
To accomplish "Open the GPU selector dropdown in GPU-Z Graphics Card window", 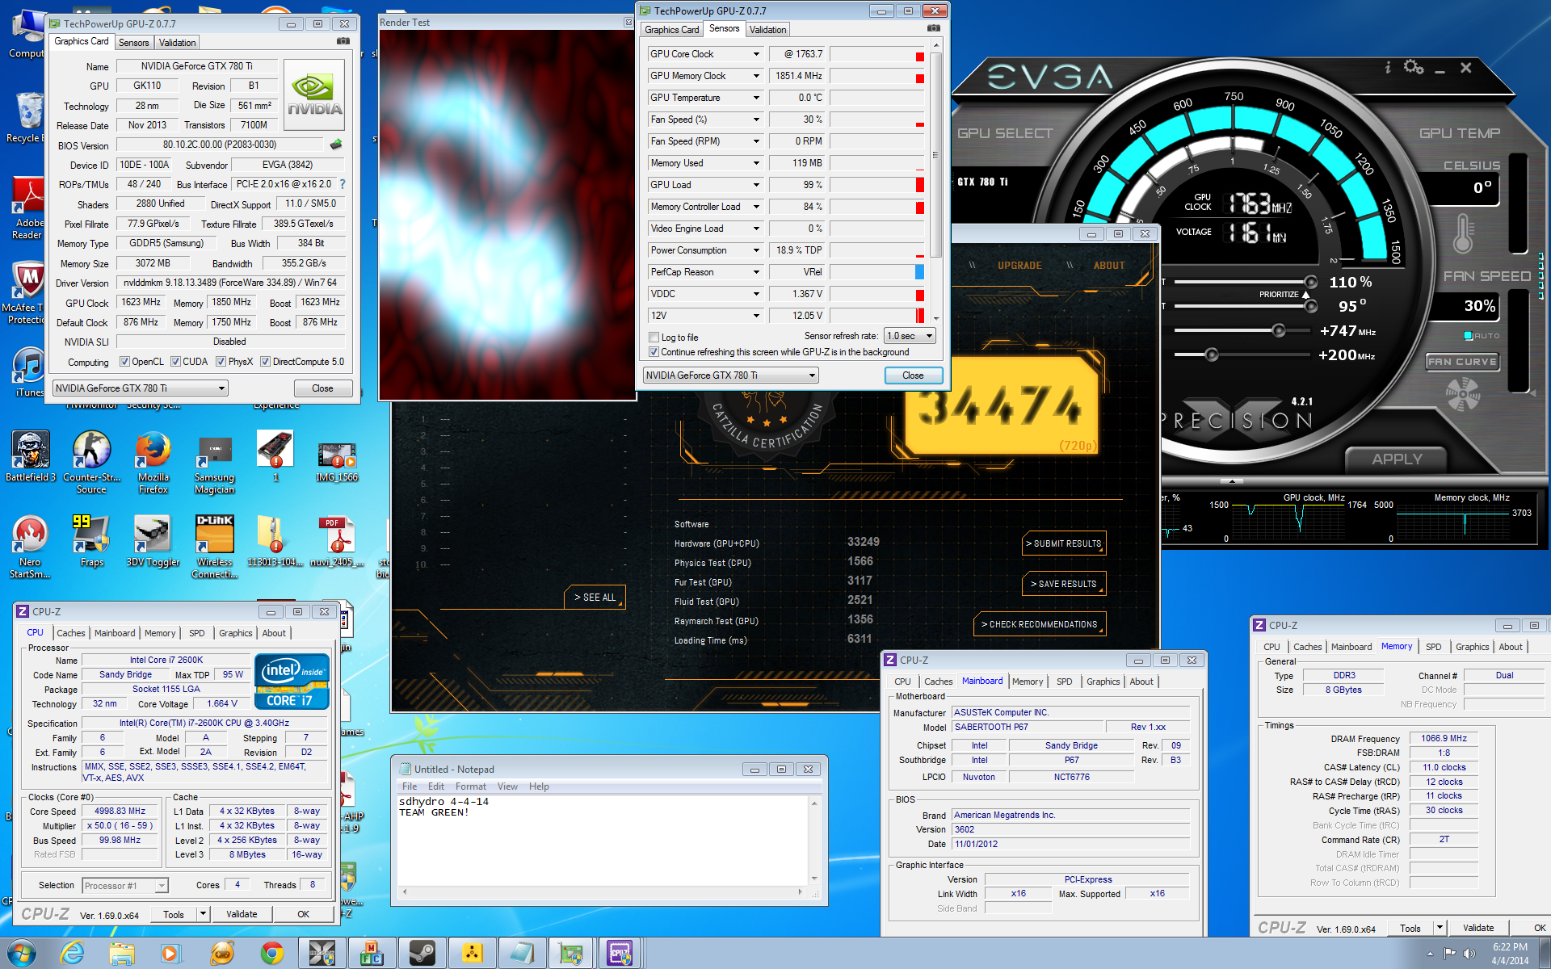I will pyautogui.click(x=141, y=388).
